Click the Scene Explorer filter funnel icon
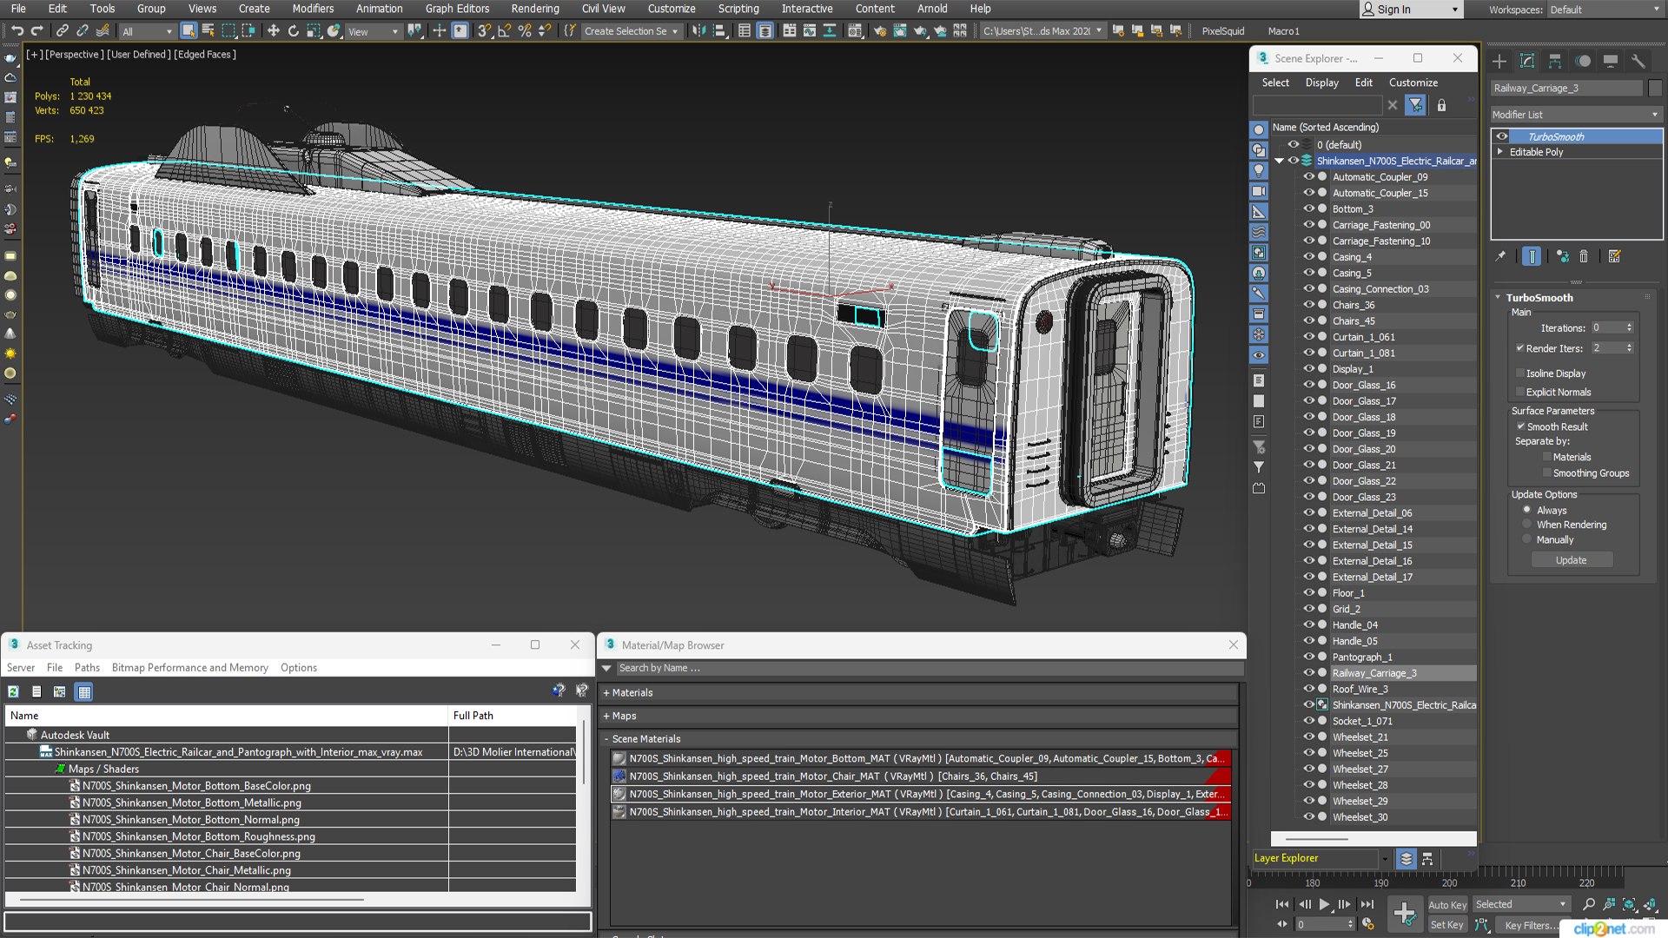1668x938 pixels. click(x=1416, y=105)
